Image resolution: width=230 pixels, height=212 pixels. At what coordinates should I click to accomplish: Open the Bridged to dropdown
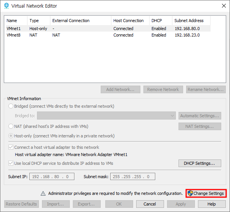(x=106, y=116)
